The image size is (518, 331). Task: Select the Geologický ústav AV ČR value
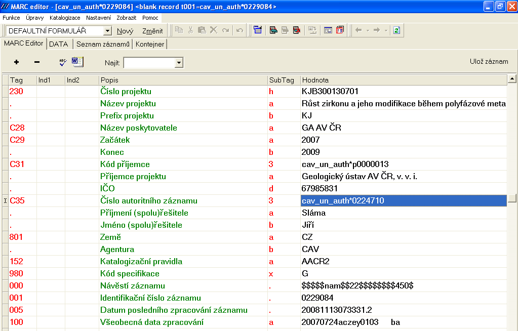404,177
